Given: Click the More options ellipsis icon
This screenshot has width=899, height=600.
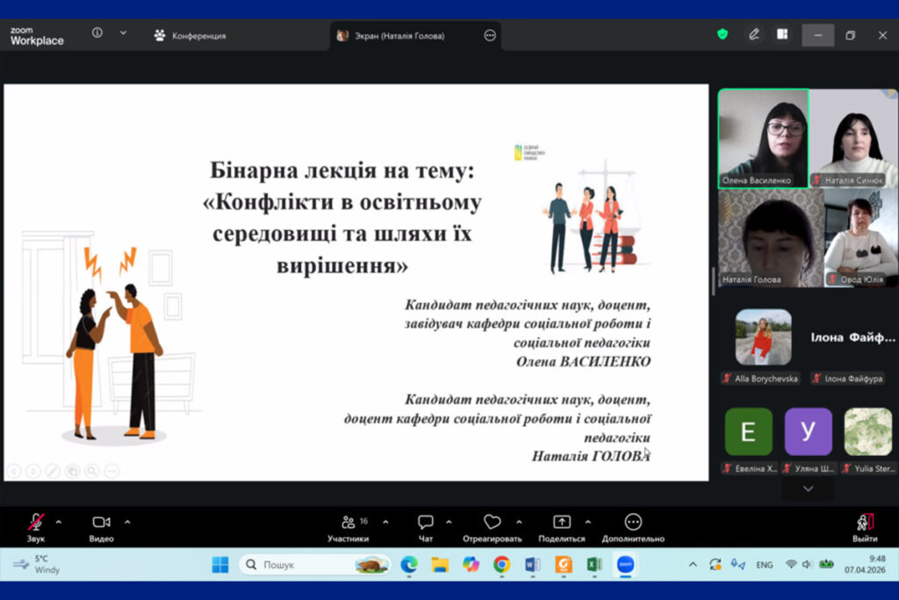Looking at the screenshot, I should tap(633, 523).
